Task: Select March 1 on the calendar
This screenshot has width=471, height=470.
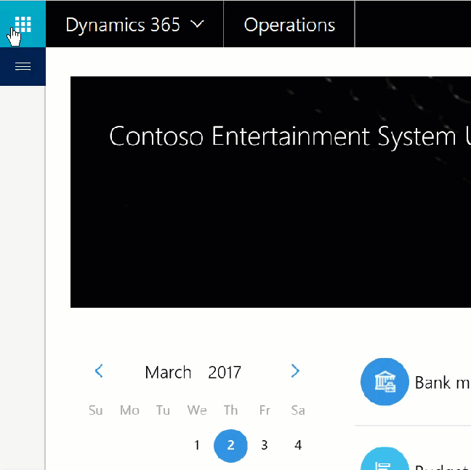Action: [197, 445]
